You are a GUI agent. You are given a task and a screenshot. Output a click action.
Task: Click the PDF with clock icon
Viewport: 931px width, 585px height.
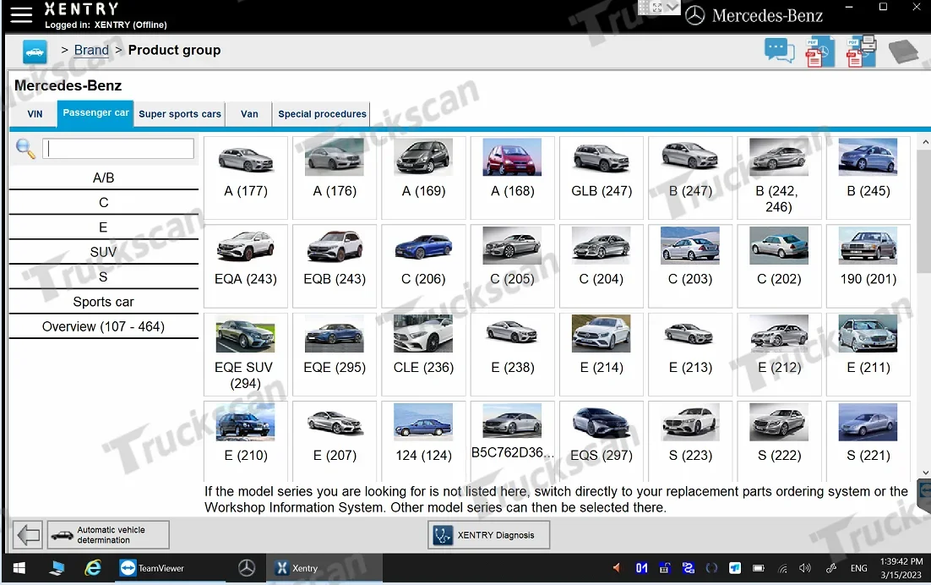(x=819, y=52)
